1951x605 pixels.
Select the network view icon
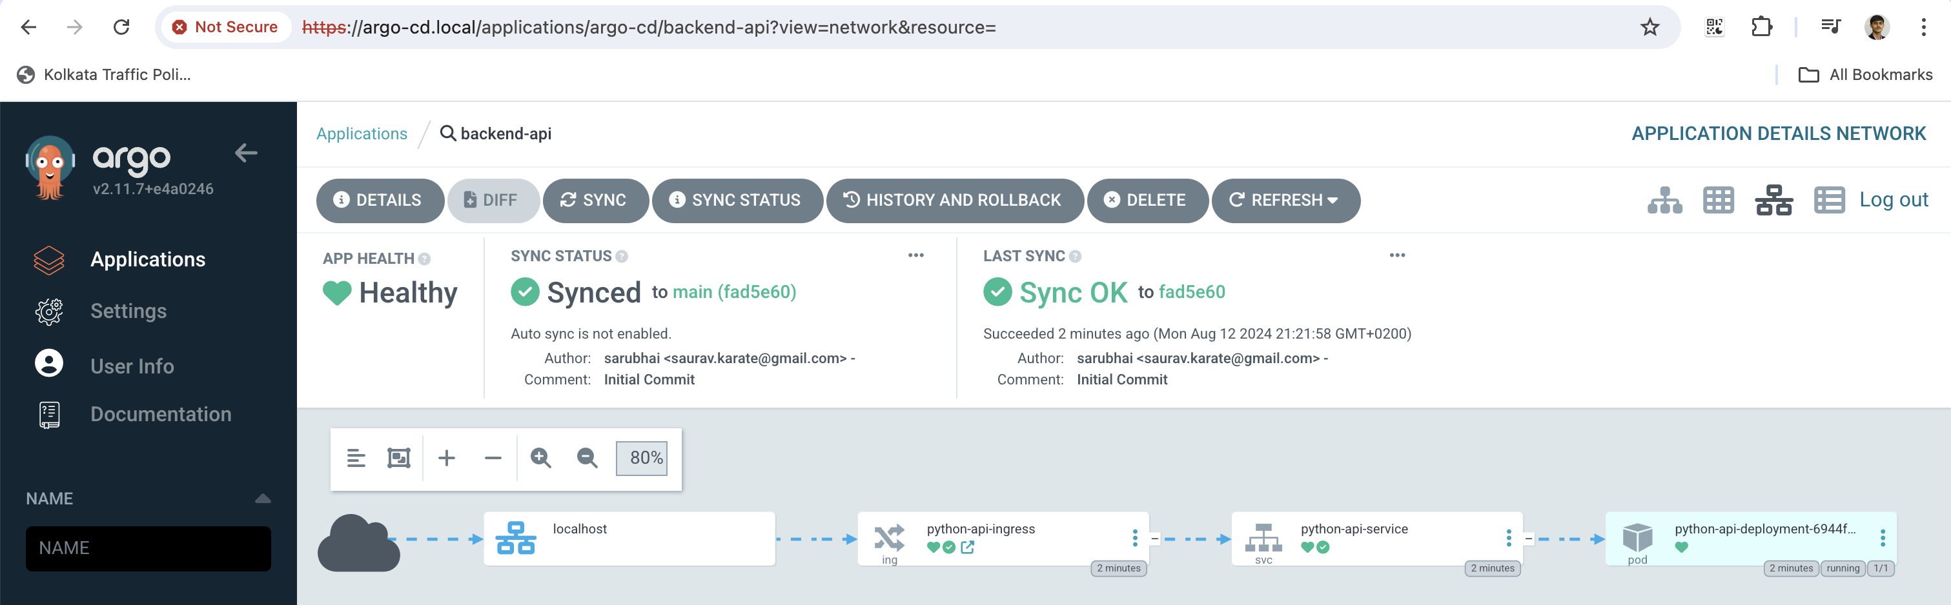(1773, 201)
